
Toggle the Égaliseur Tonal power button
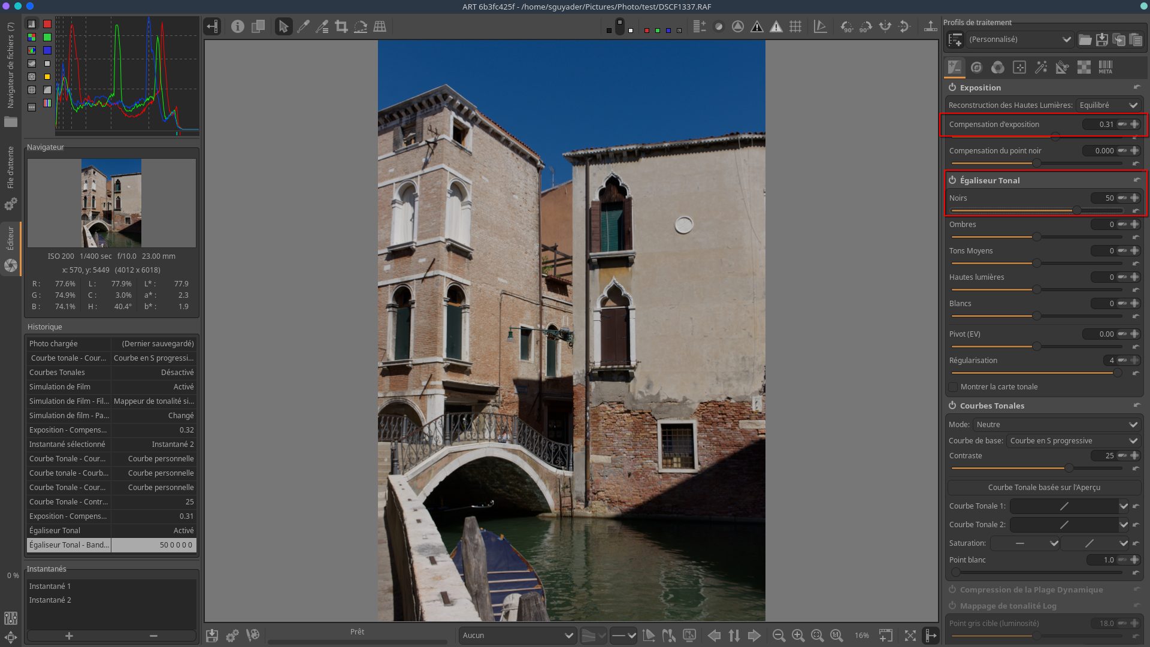point(952,180)
